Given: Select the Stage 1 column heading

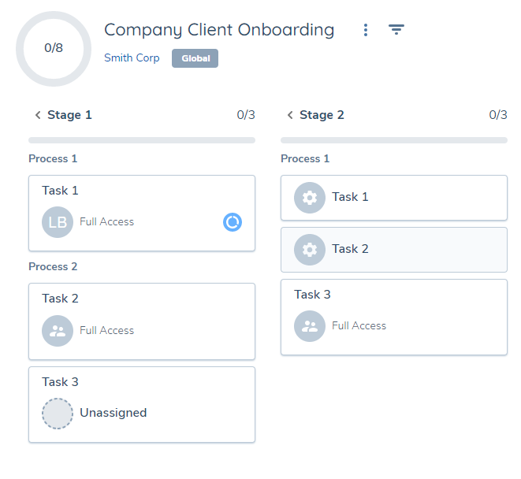Looking at the screenshot, I should [69, 115].
